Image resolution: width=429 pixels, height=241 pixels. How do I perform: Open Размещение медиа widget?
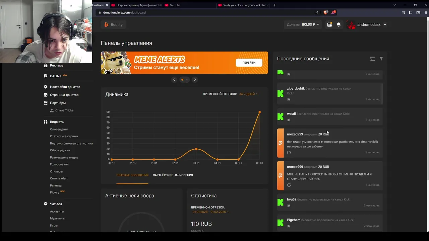click(x=64, y=157)
